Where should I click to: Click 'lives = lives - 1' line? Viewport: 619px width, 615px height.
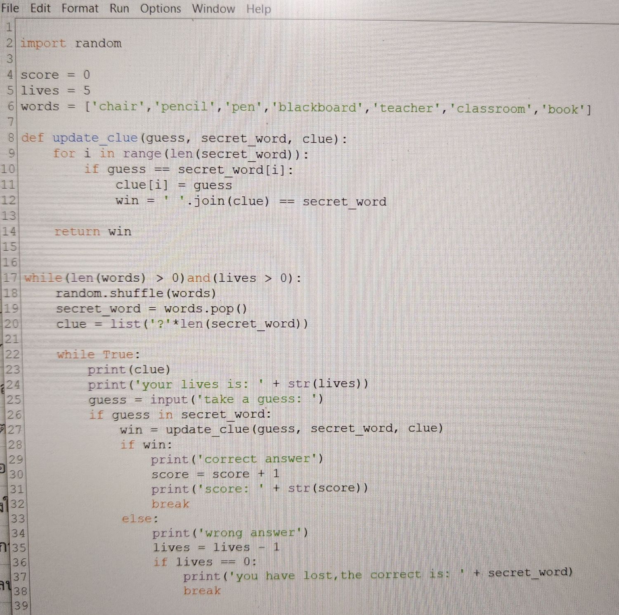coord(216,547)
